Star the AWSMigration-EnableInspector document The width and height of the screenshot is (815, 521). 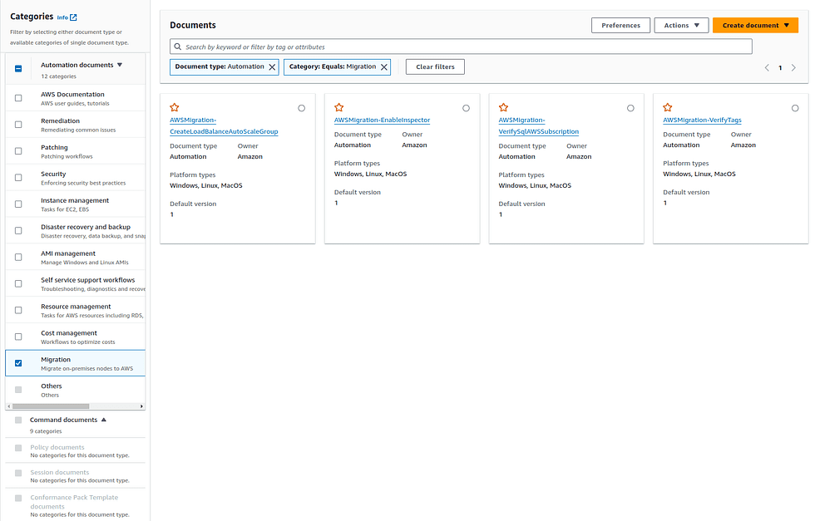(339, 107)
